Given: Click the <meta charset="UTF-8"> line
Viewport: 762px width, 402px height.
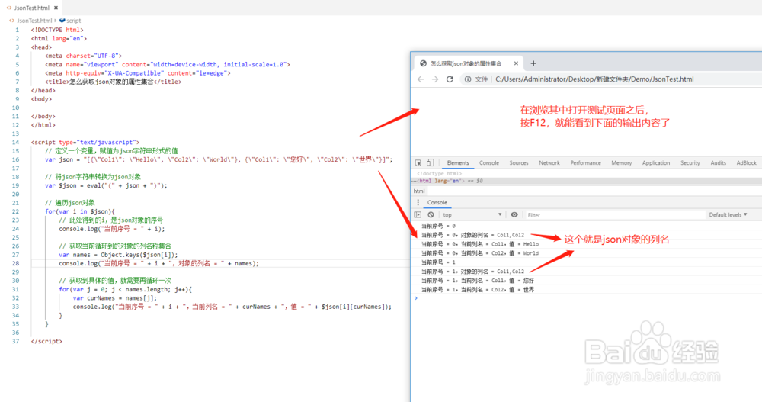Looking at the screenshot, I should (84, 56).
